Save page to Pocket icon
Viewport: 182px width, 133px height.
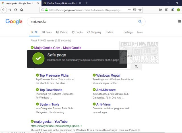click(x=135, y=10)
